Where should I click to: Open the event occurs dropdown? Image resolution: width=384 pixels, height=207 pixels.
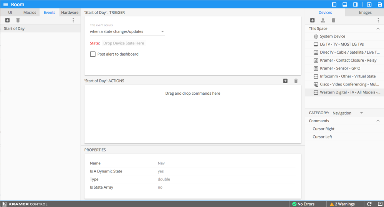point(127,31)
